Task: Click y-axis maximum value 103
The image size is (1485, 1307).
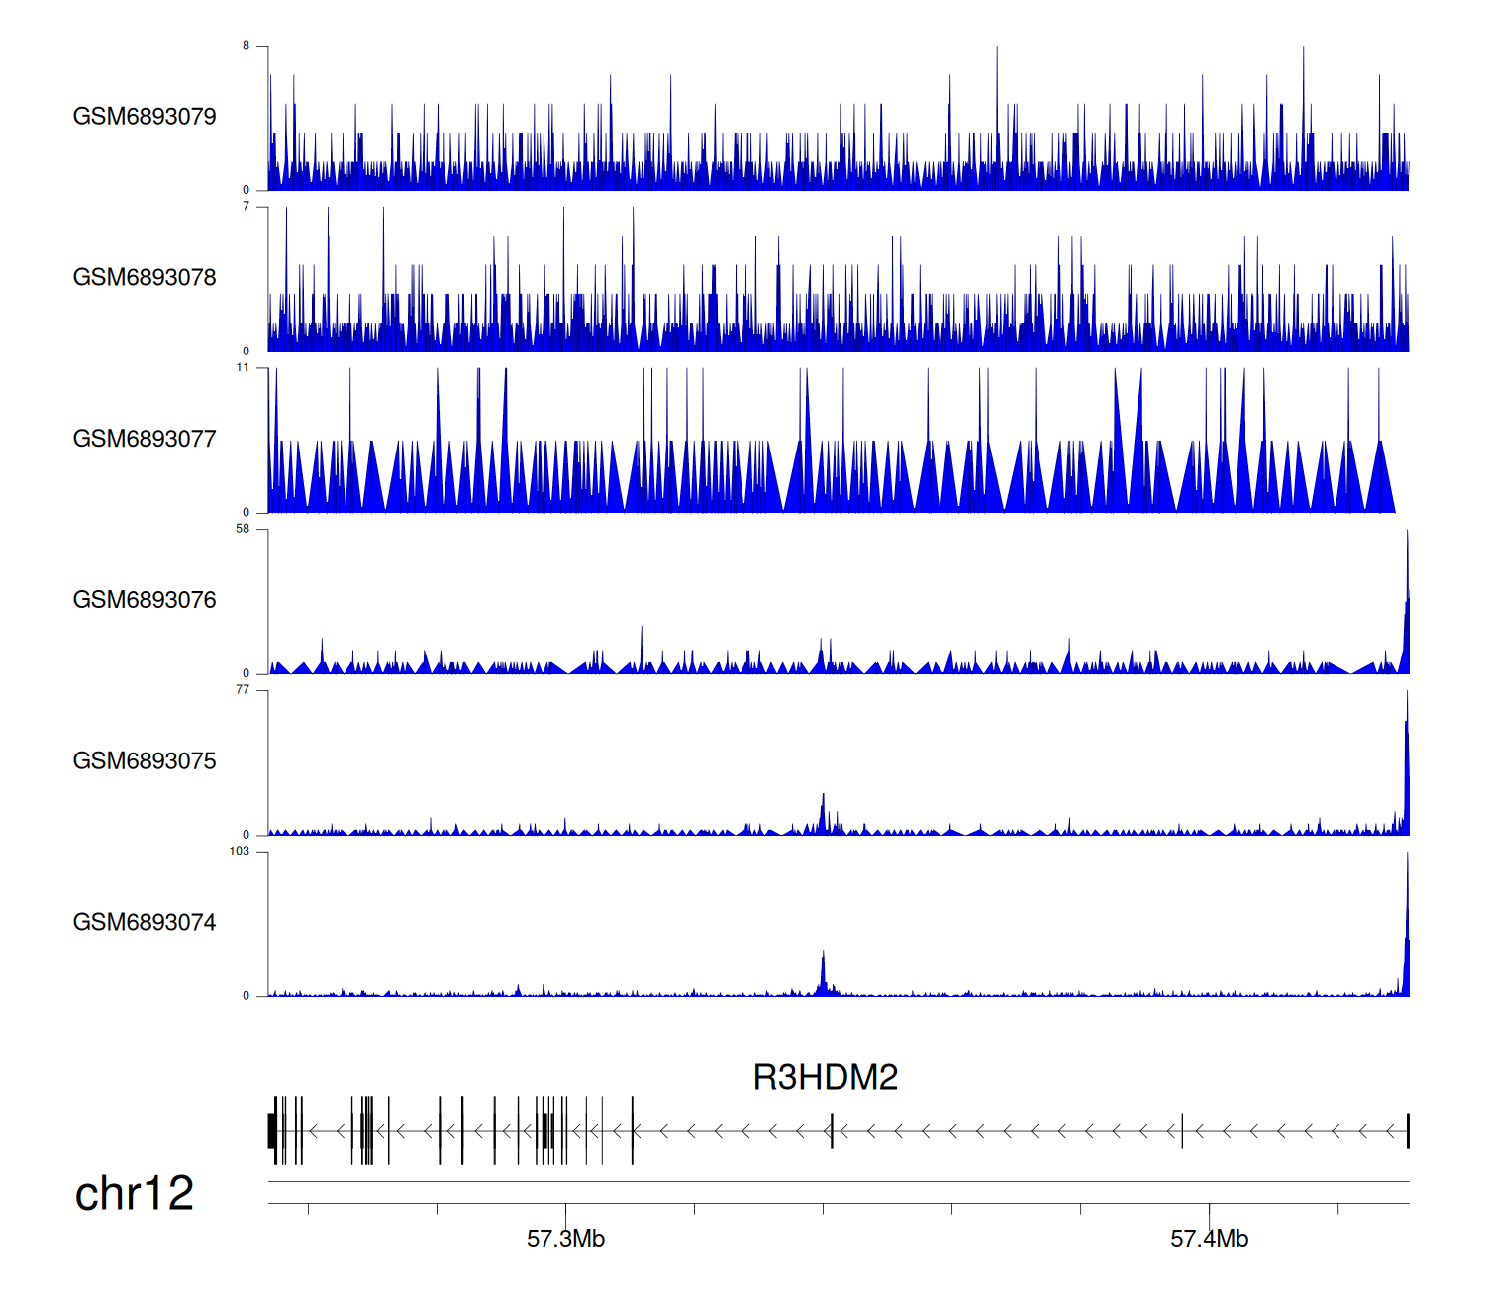Action: click(x=240, y=852)
